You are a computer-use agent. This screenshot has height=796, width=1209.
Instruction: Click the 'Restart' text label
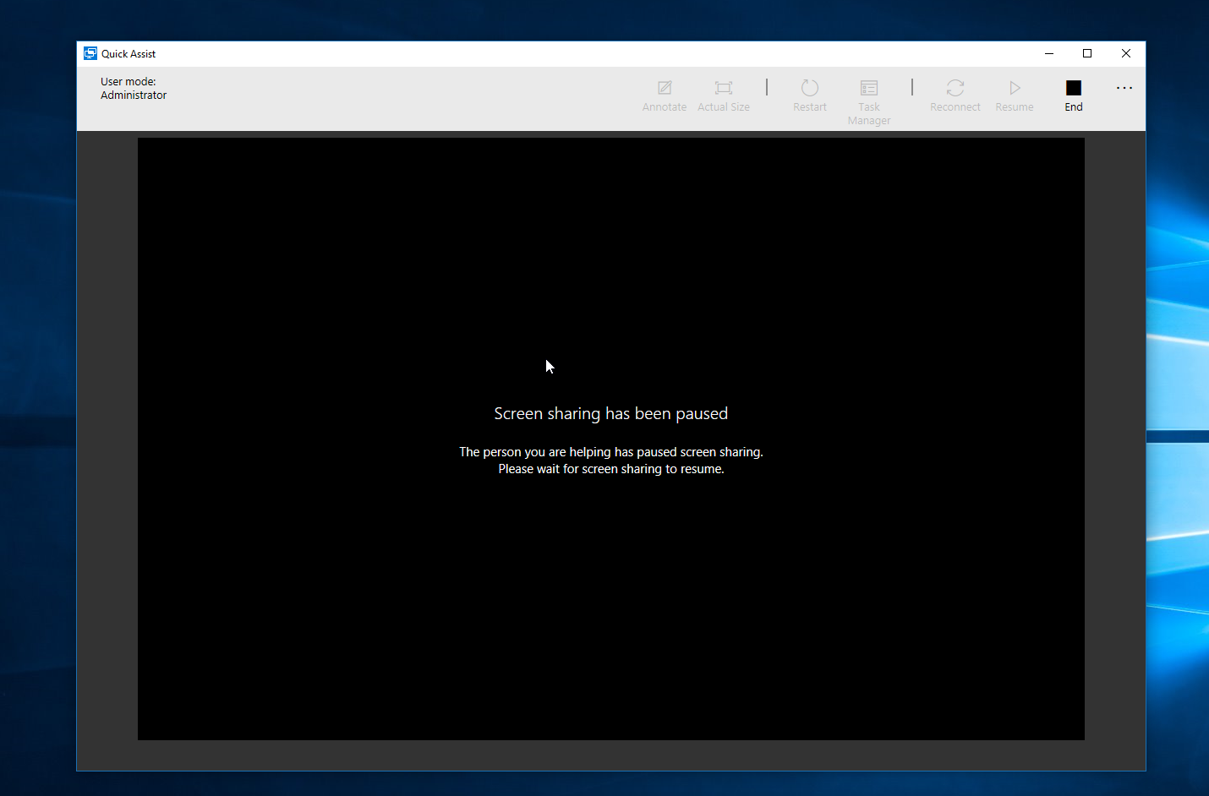click(x=810, y=107)
